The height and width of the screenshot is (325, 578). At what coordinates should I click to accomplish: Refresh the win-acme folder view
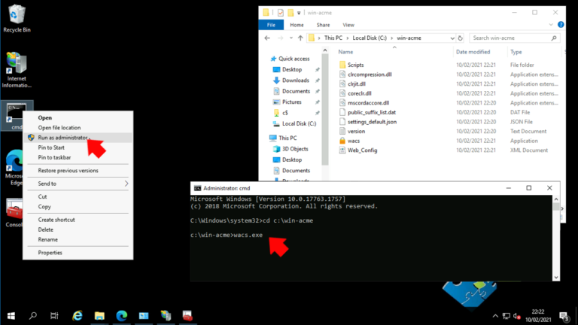[460, 38]
